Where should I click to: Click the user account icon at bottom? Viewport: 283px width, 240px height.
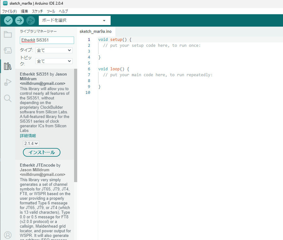[x=8, y=235]
